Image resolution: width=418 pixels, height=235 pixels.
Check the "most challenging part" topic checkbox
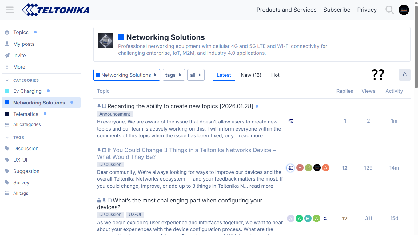[109, 200]
